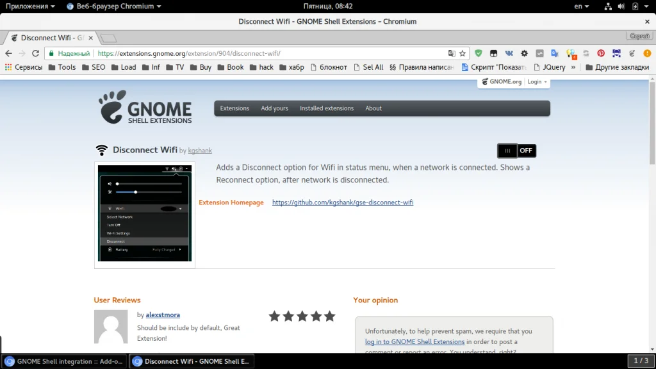Open the SEO bookmark folder
Image resolution: width=656 pixels, height=369 pixels.
click(x=94, y=67)
